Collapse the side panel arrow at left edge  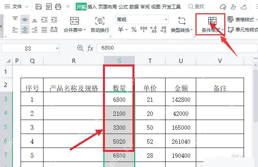(x=1, y=26)
